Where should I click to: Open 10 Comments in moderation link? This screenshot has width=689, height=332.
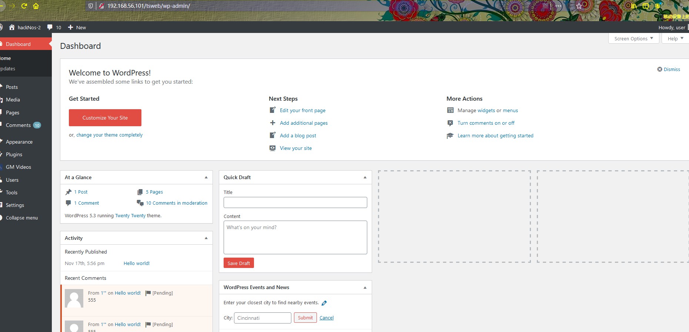[177, 203]
